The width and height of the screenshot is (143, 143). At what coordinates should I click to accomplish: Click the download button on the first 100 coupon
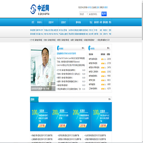[42, 126]
